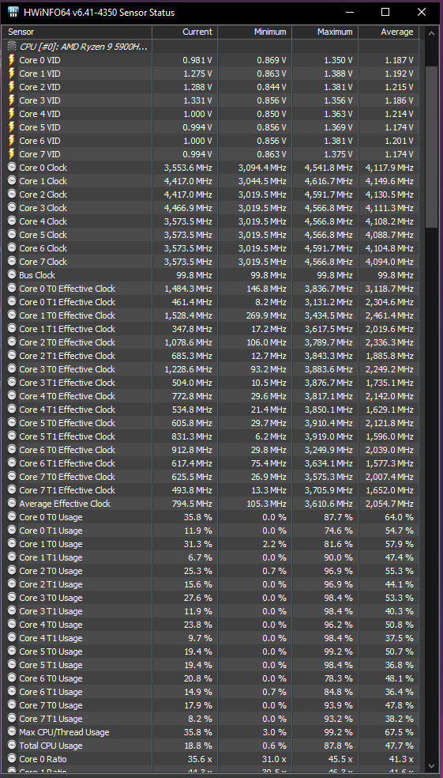Close the HWiNFO64 Sensor Status window
The image size is (443, 778).
click(421, 13)
